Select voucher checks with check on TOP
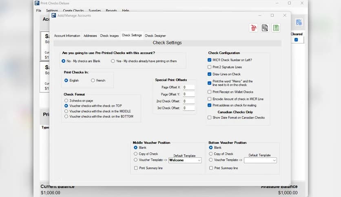Screen dimensions: 341x197 pos(93,106)
